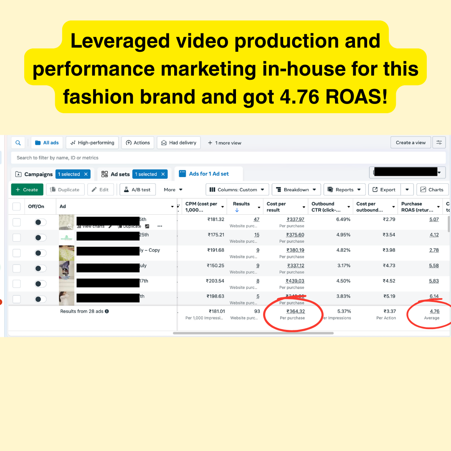Click the magnifier search icon button

tap(18, 143)
